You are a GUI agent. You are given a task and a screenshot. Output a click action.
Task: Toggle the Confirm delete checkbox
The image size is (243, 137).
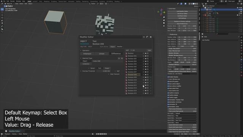pyautogui.click(x=168, y=95)
